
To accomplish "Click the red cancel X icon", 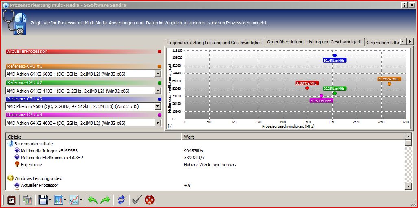I will [x=150, y=200].
